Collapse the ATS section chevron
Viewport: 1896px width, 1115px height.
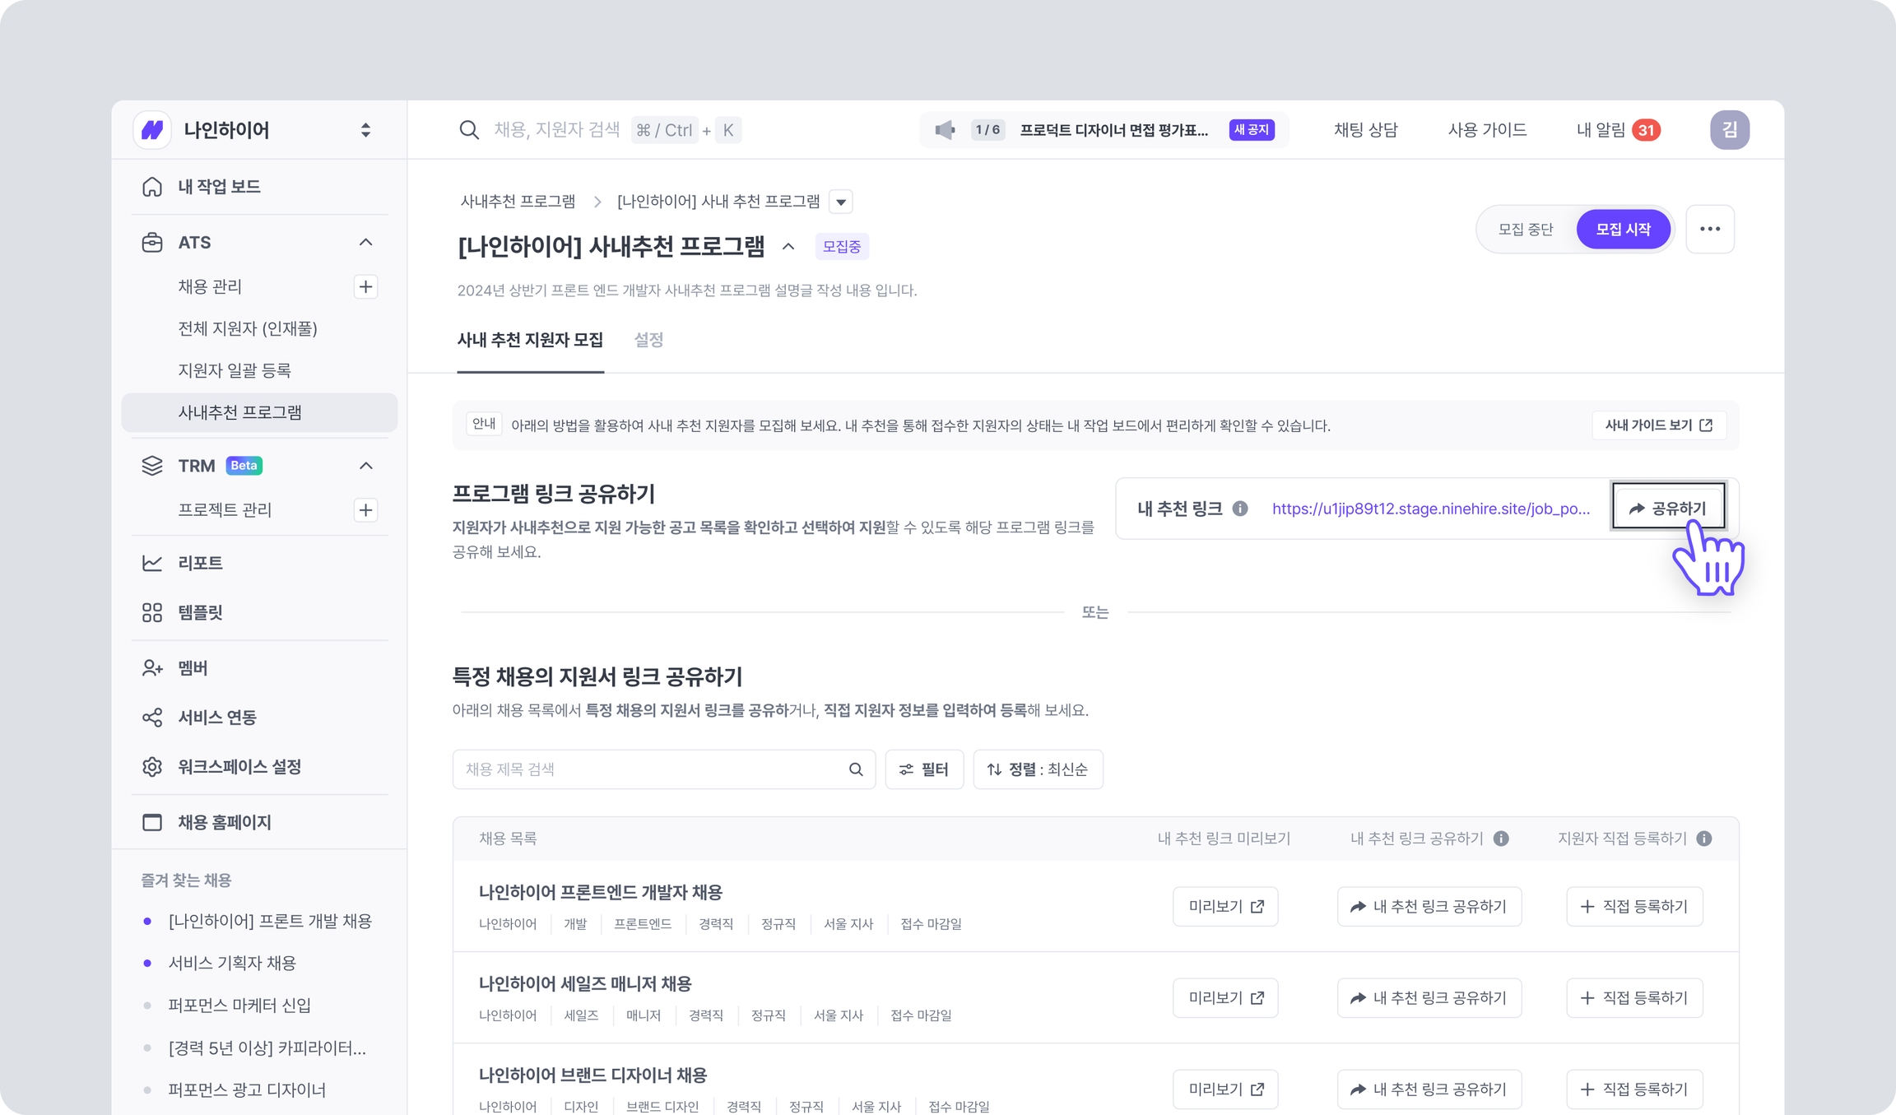[x=365, y=243]
